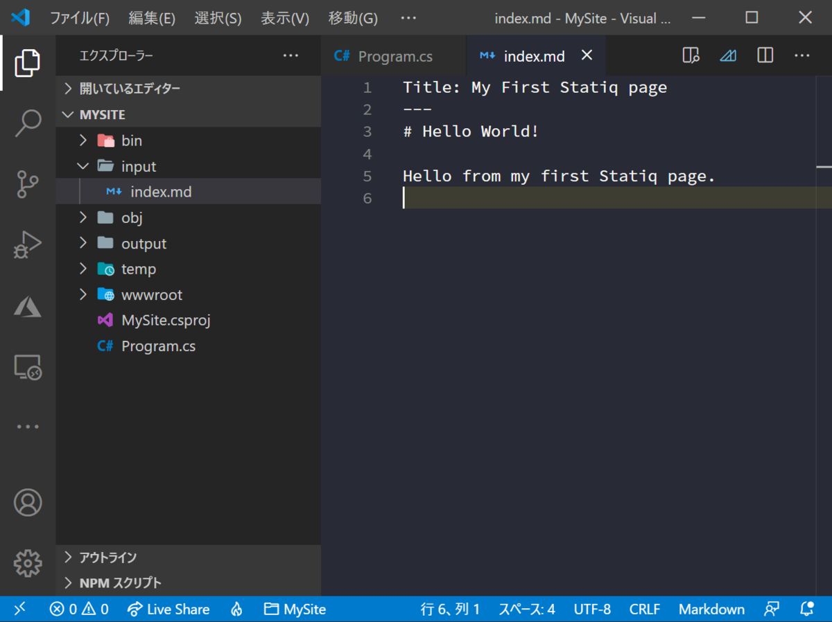Image resolution: width=832 pixels, height=622 pixels.
Task: Collapse the MYSITE folder section
Action: coord(189,114)
